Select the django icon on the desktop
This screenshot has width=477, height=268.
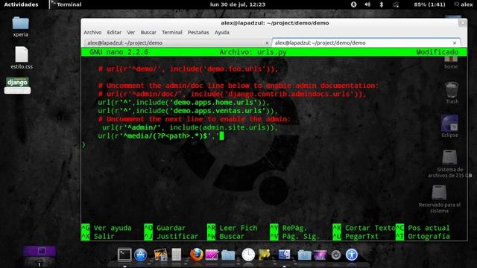click(17, 86)
